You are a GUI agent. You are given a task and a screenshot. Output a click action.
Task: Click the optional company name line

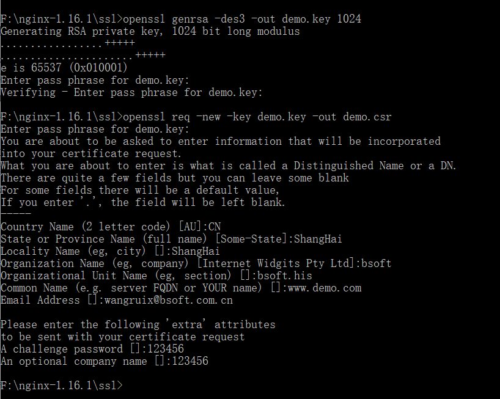click(104, 361)
